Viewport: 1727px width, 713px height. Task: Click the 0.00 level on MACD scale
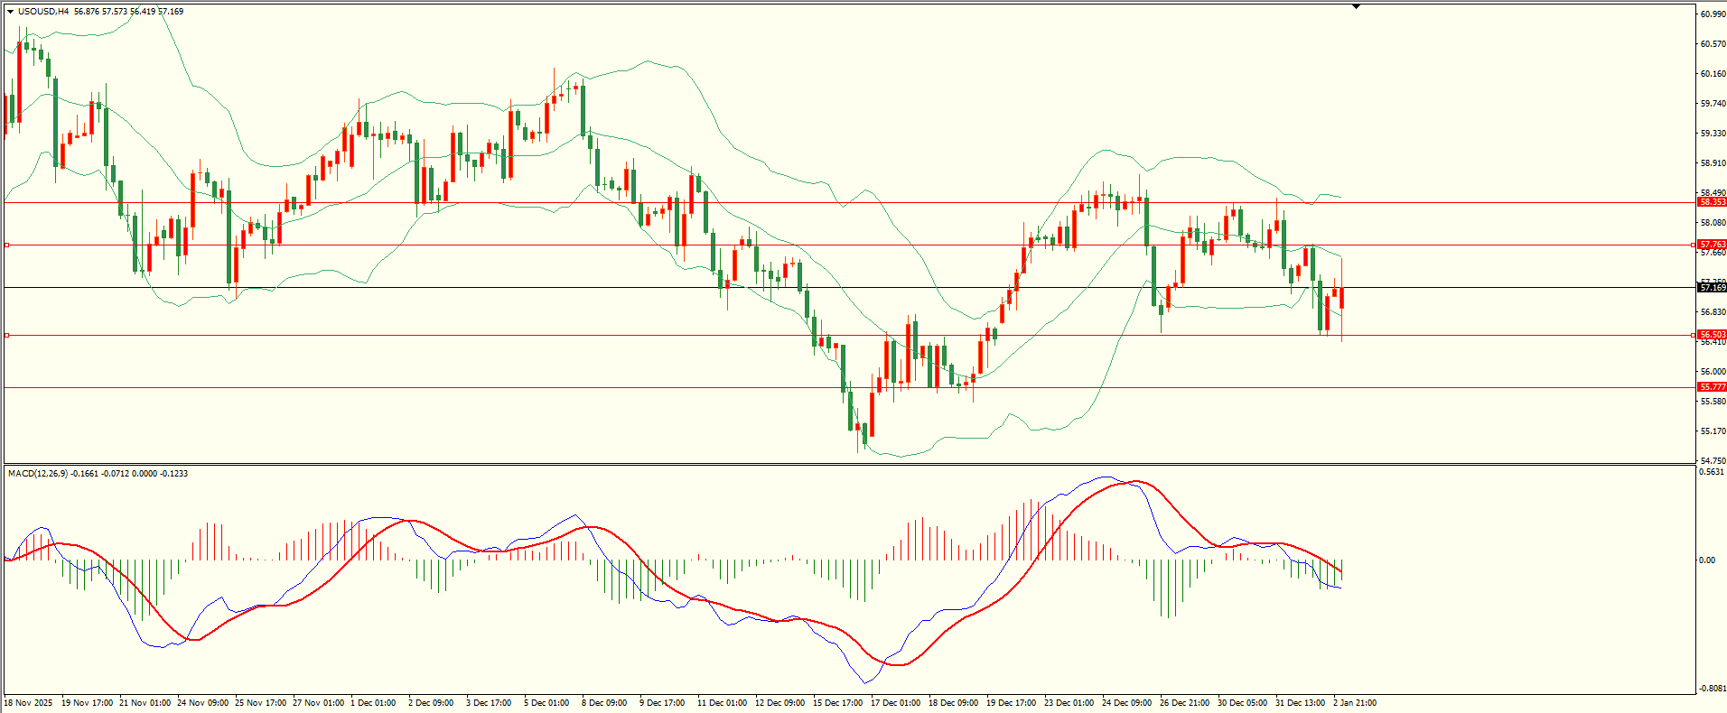[x=1706, y=560]
